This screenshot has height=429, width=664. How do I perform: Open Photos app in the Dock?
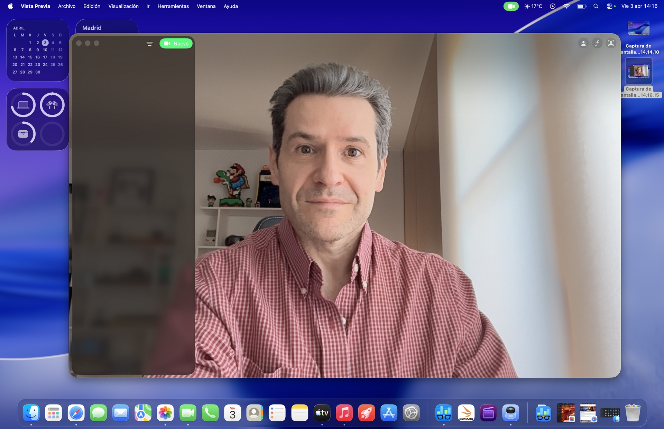click(165, 413)
